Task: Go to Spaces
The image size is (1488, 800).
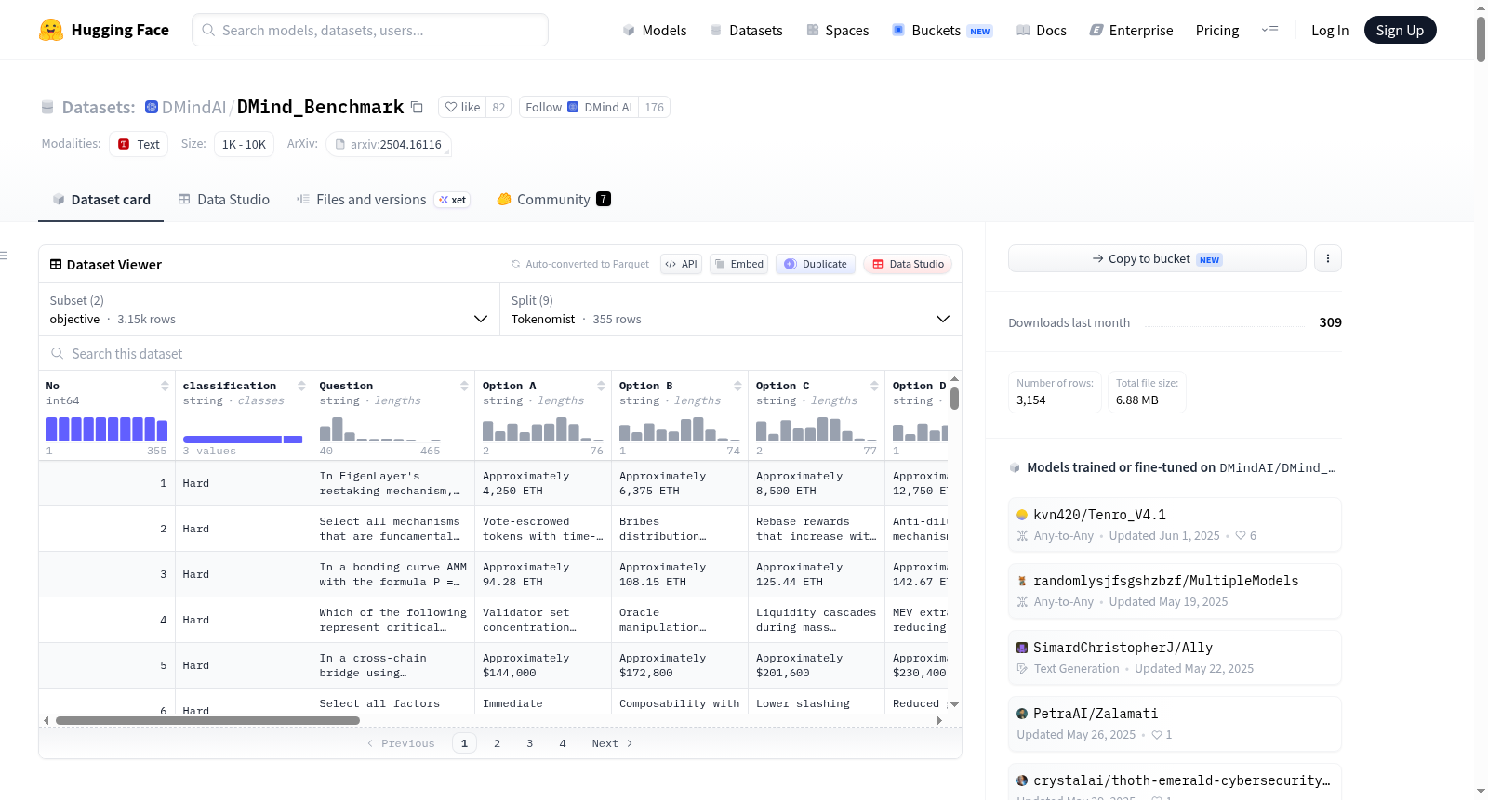Action: pos(838,31)
